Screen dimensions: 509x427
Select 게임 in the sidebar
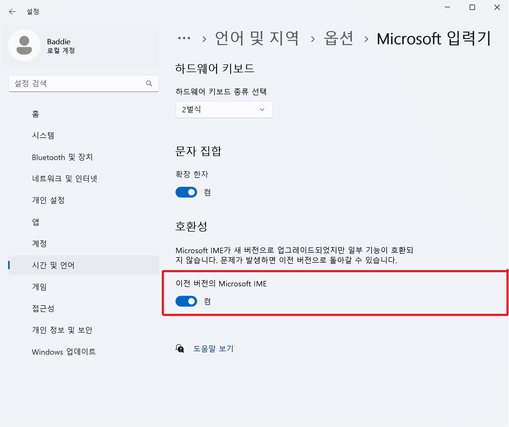click(84, 287)
